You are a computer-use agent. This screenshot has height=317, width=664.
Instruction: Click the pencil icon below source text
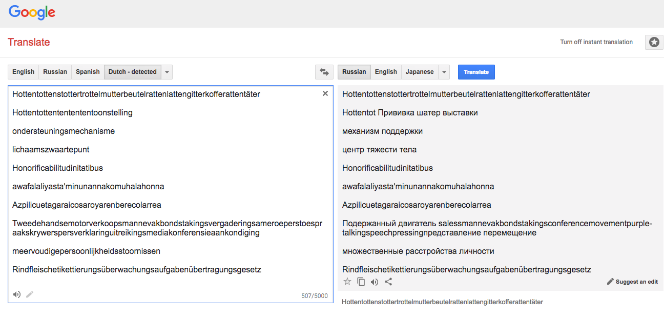click(x=30, y=294)
